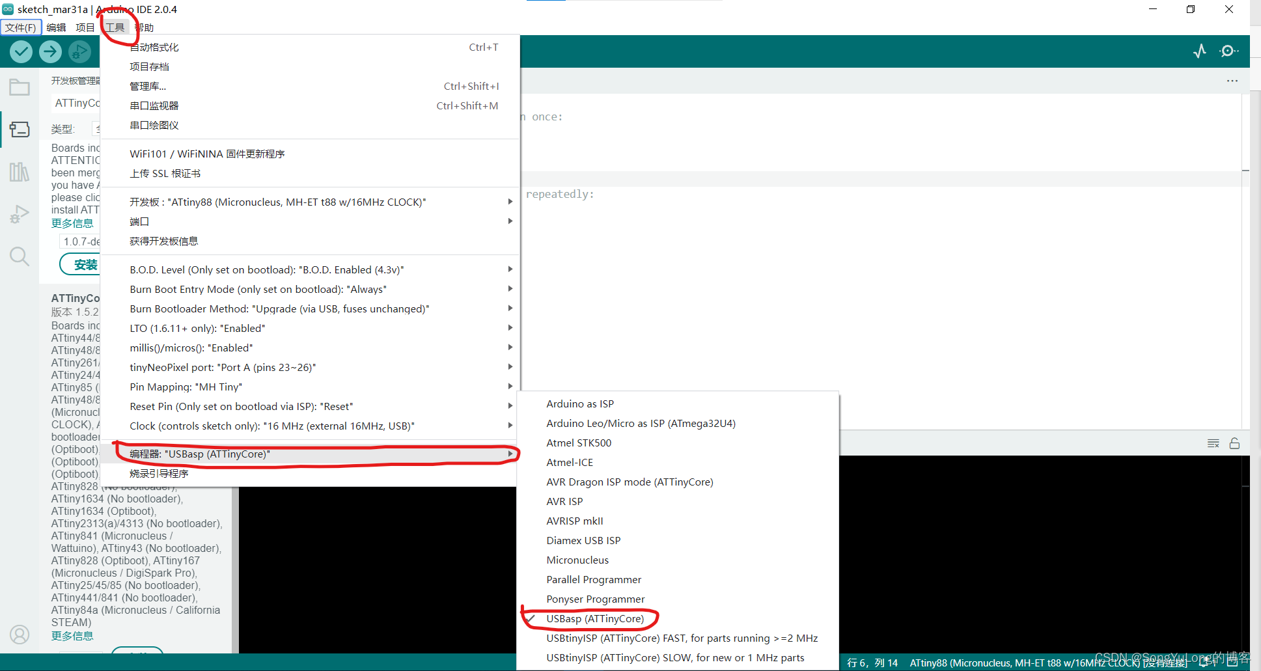1261x671 pixels.
Task: Choose Parallel Programmer option
Action: [x=678, y=579]
